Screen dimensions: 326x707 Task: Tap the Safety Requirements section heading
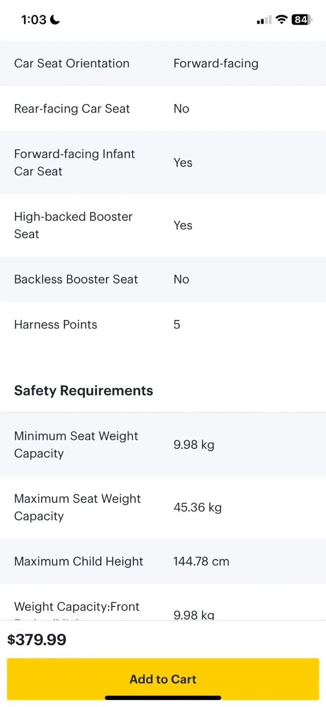click(x=83, y=391)
